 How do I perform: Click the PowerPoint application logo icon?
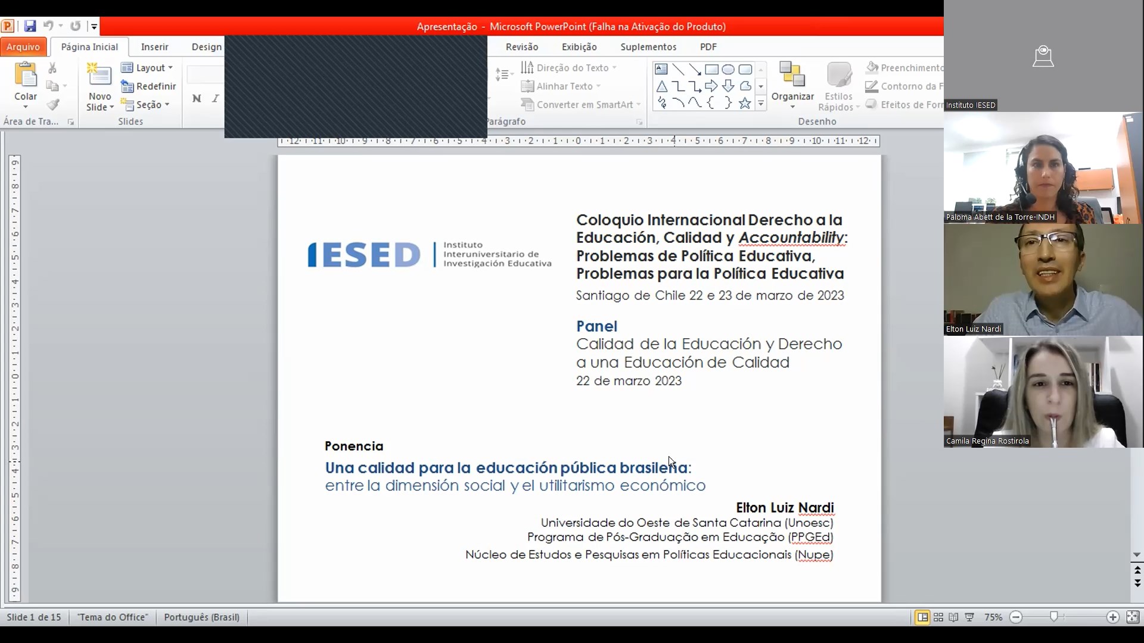pos(8,26)
